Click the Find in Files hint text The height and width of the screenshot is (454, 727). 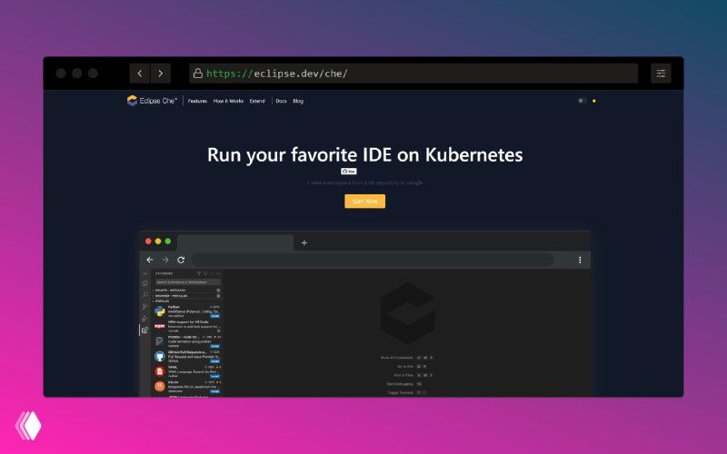tap(403, 375)
